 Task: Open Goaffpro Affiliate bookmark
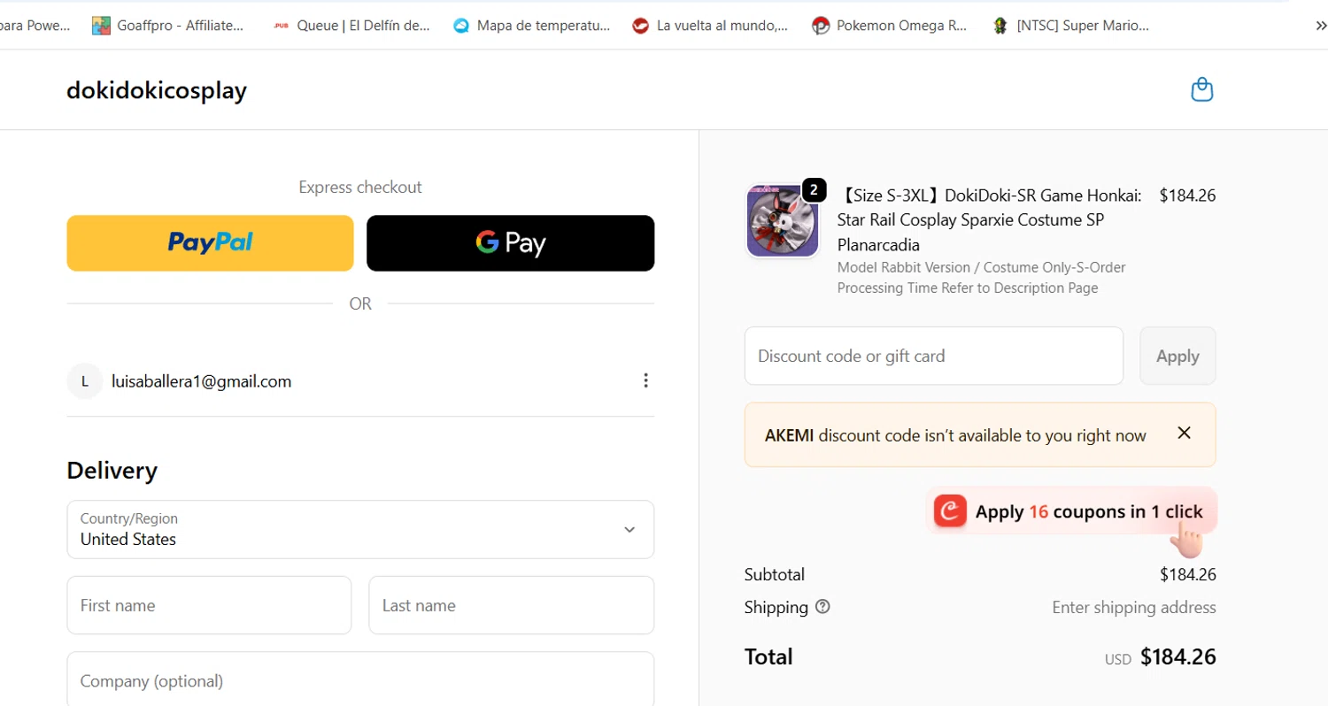168,26
